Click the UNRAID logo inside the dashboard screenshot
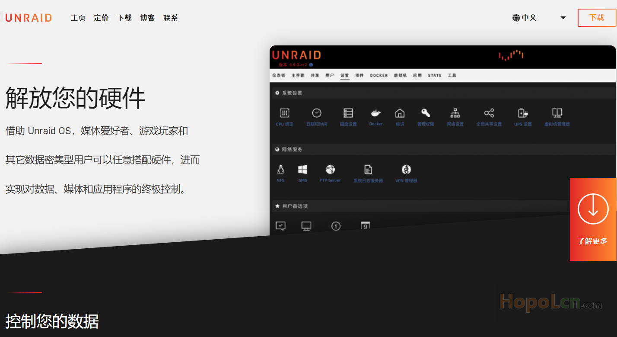617x337 pixels. pos(296,55)
